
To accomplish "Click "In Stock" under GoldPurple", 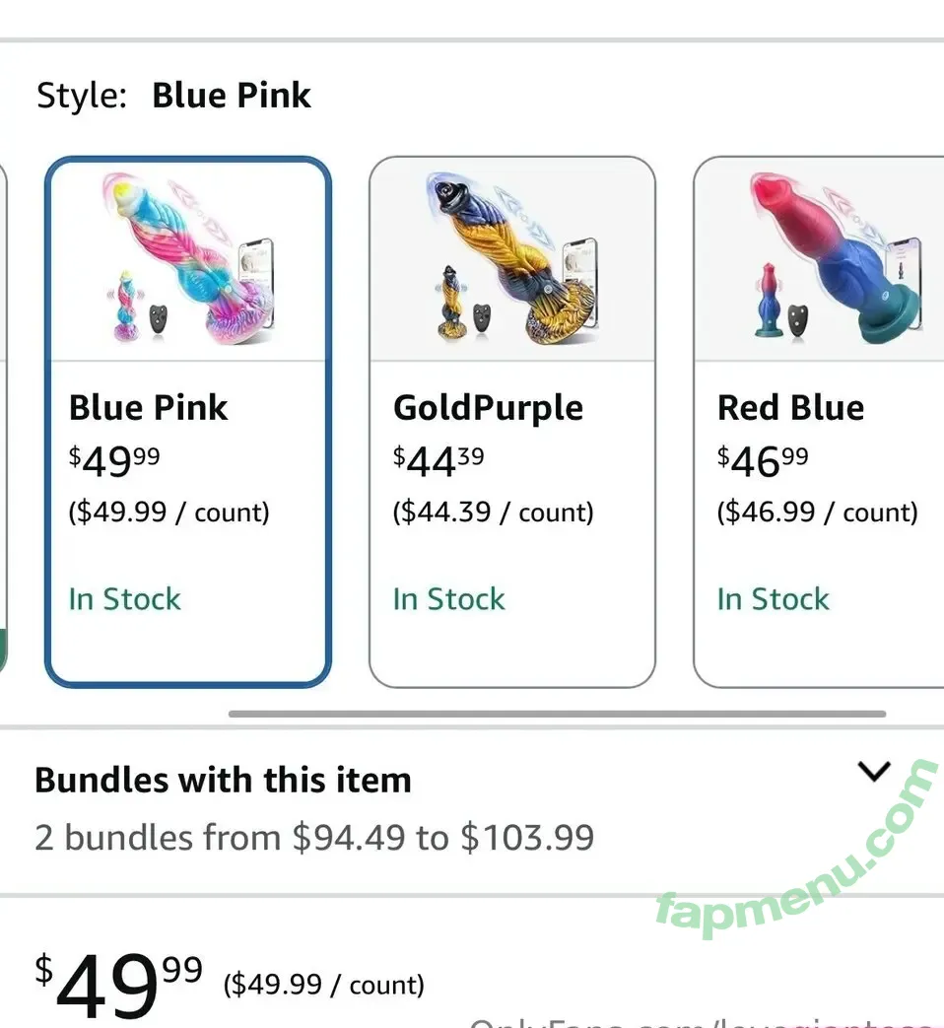I will coord(448,599).
